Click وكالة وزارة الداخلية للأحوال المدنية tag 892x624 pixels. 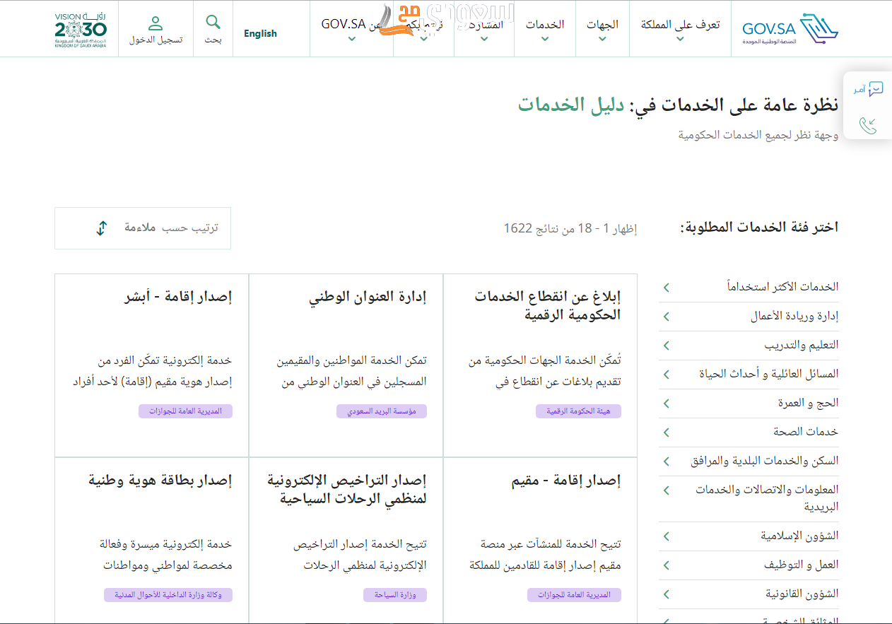pyautogui.click(x=168, y=595)
